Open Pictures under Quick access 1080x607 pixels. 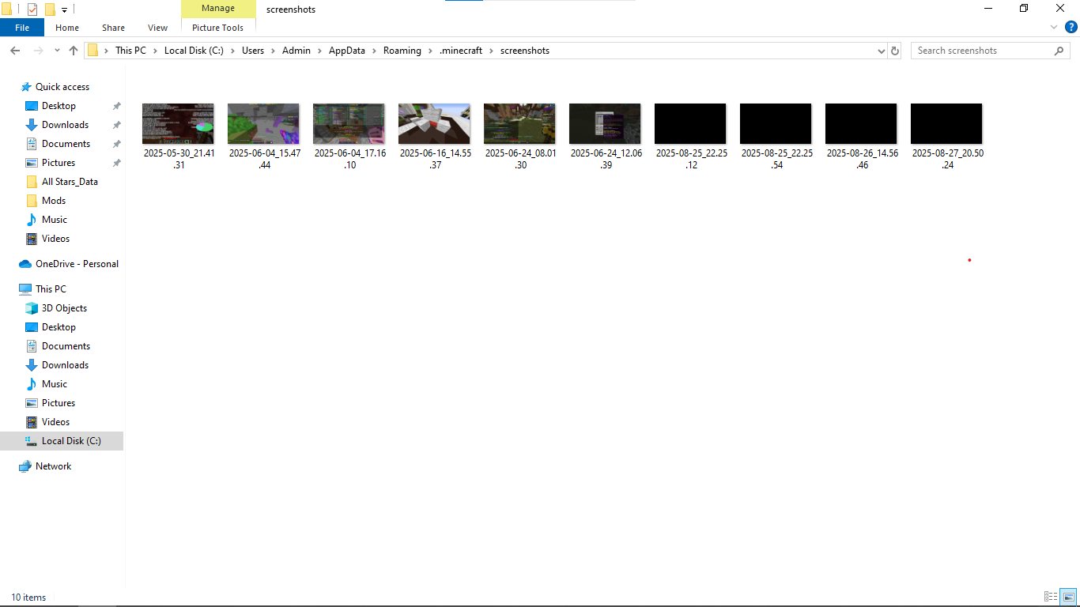59,163
